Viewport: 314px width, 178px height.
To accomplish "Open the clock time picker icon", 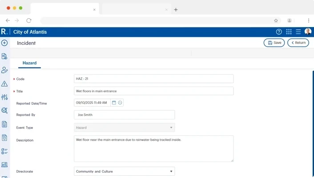I will (x=120, y=103).
